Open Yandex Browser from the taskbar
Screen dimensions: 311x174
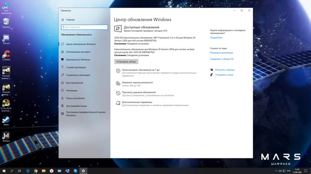(52, 171)
